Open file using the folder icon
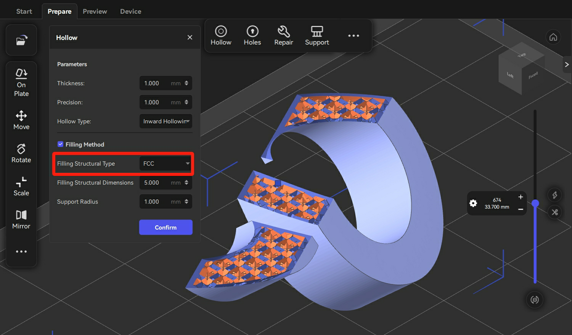 (x=21, y=40)
